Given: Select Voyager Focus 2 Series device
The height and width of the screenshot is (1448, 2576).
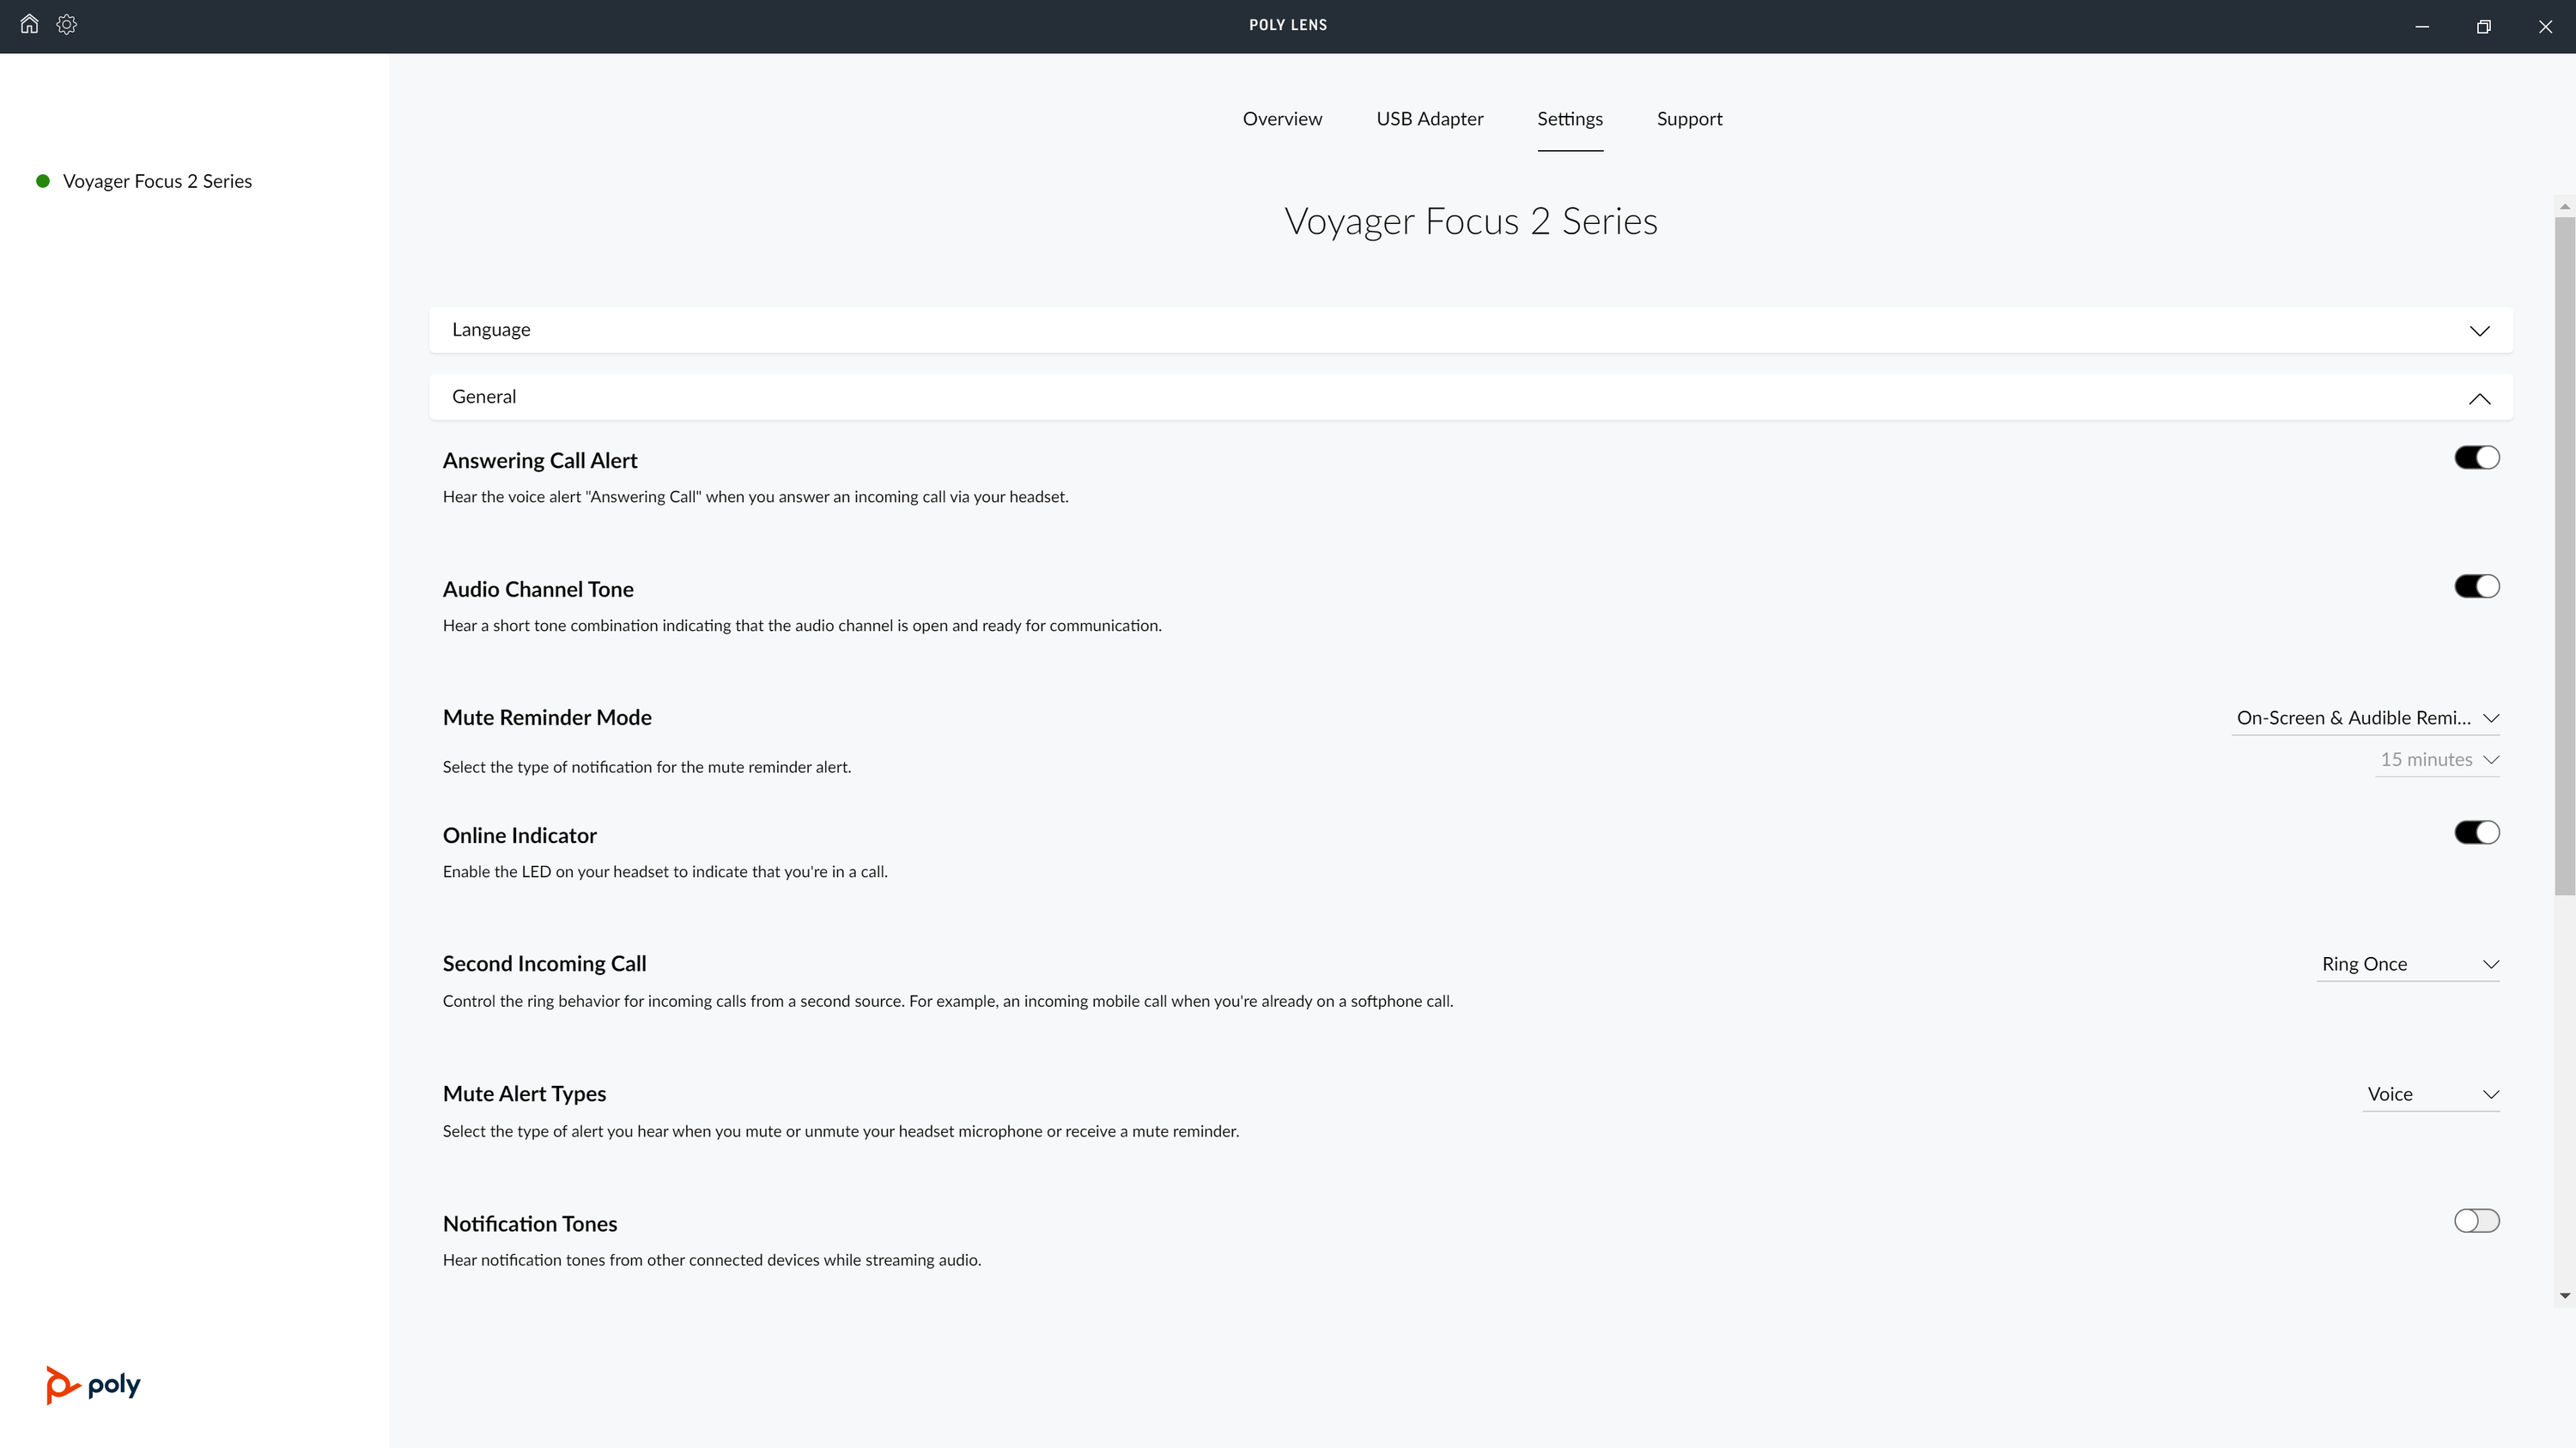Looking at the screenshot, I should [157, 181].
